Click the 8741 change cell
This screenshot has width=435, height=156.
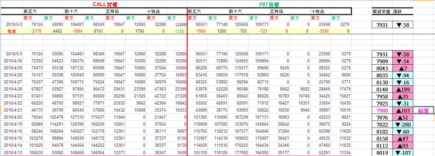pos(95,31)
